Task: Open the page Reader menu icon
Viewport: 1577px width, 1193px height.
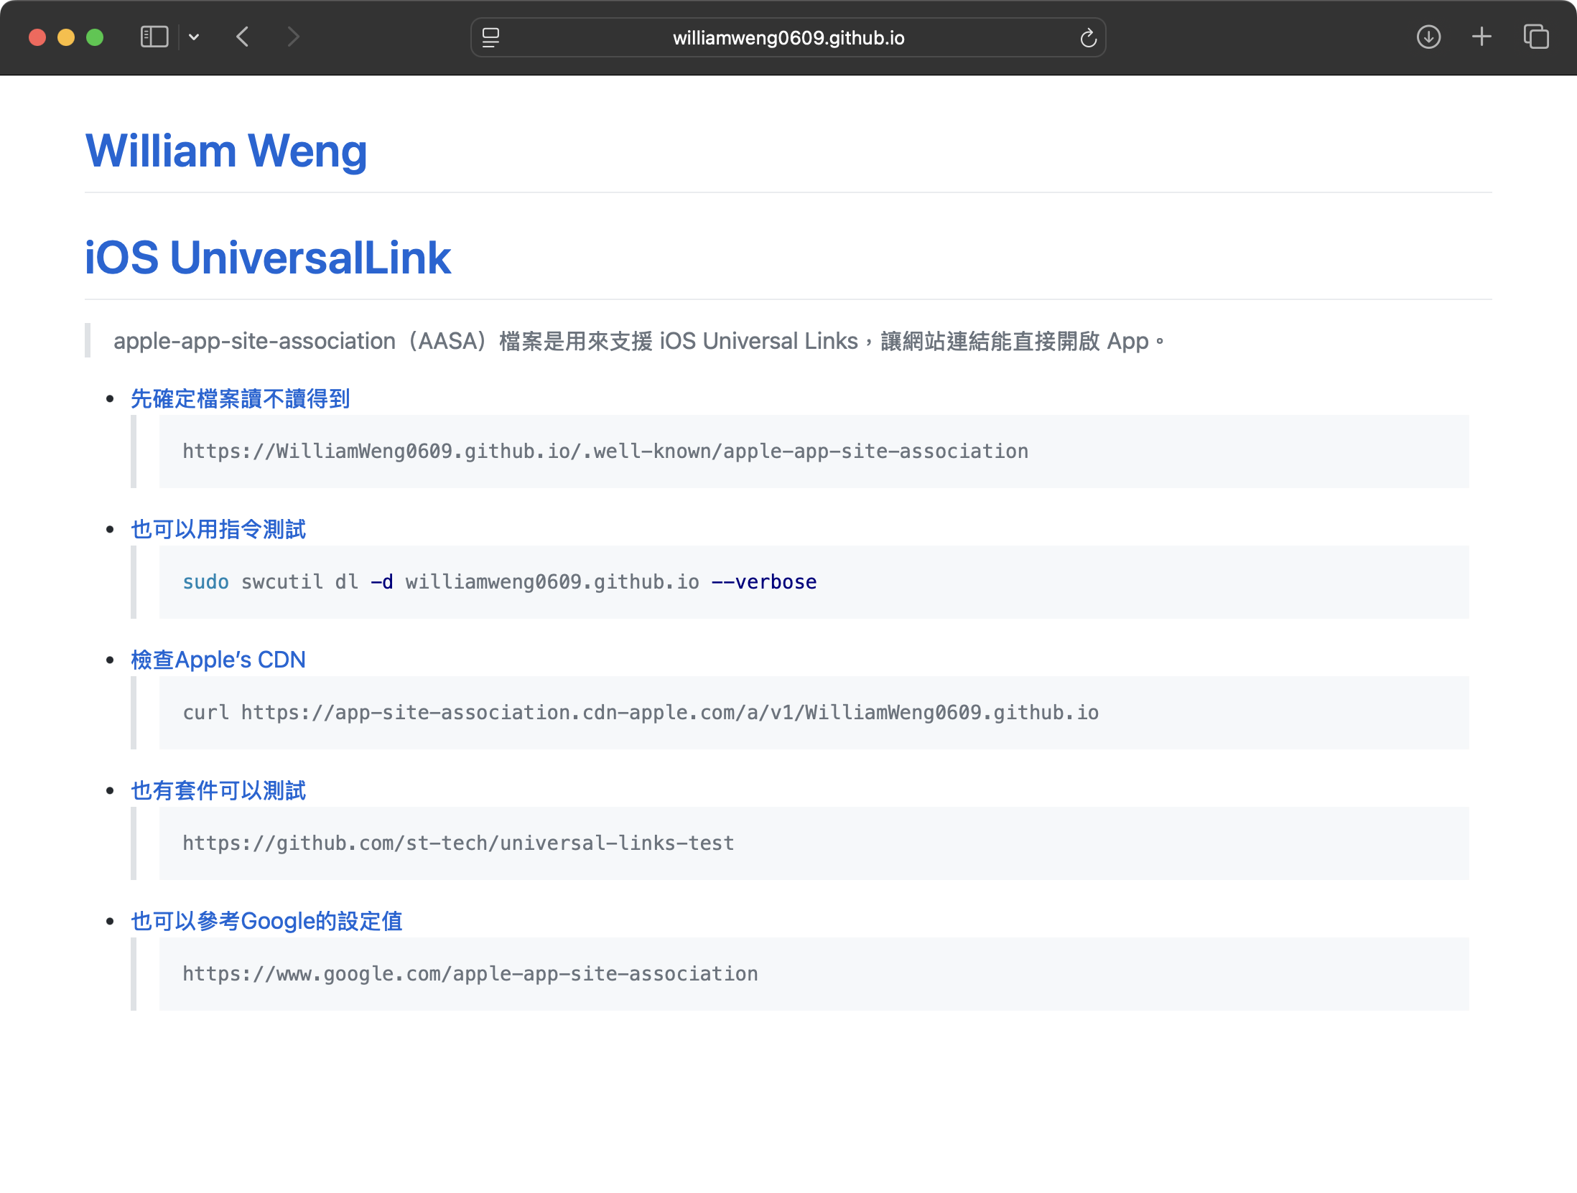Action: (x=490, y=37)
